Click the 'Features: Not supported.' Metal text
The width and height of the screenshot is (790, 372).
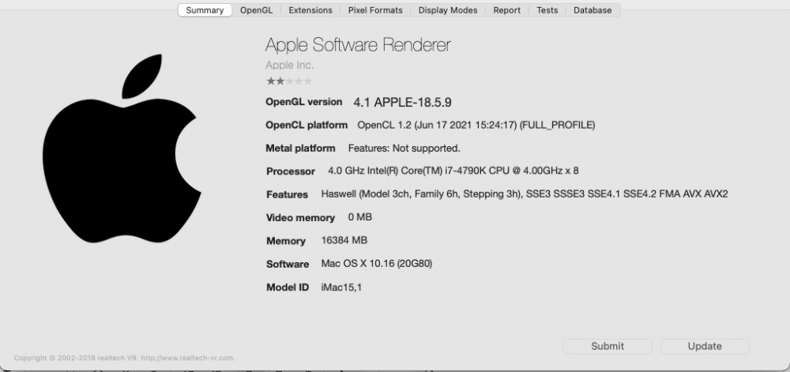[x=404, y=148]
